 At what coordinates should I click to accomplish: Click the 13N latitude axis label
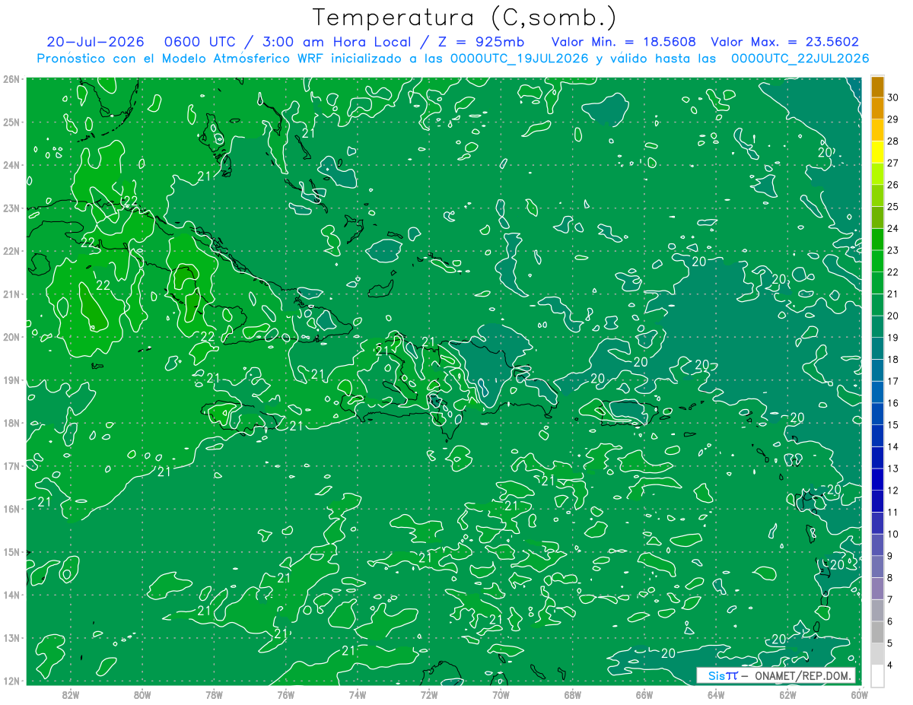pyautogui.click(x=11, y=637)
